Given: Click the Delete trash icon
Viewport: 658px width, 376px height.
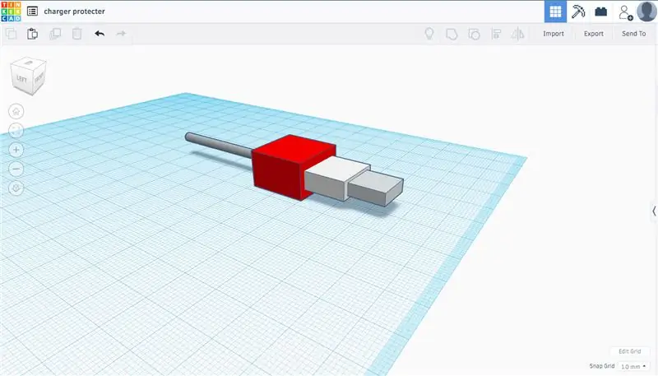Looking at the screenshot, I should click(x=76, y=34).
